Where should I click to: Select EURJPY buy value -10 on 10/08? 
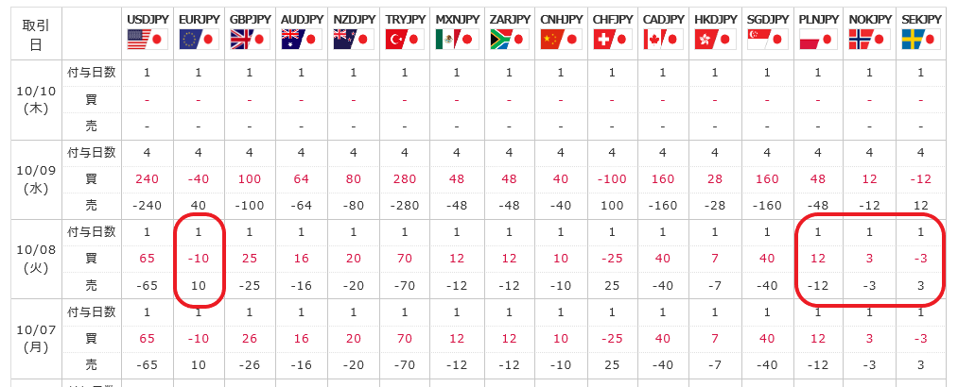pos(199,259)
